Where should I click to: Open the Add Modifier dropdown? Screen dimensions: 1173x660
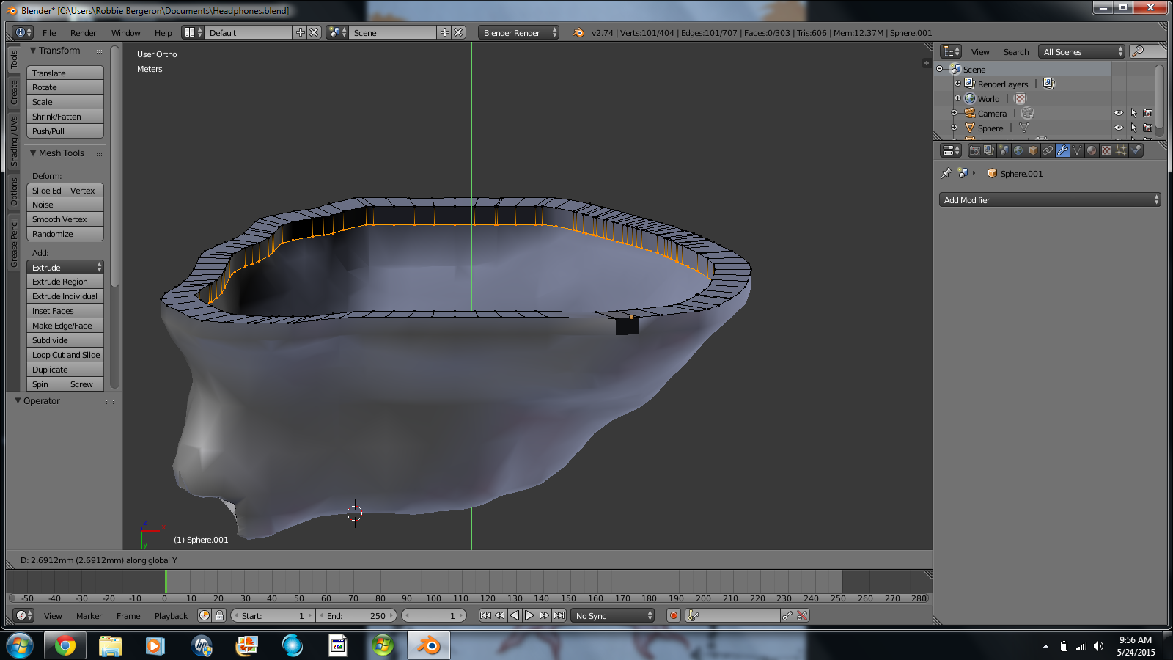point(1050,199)
